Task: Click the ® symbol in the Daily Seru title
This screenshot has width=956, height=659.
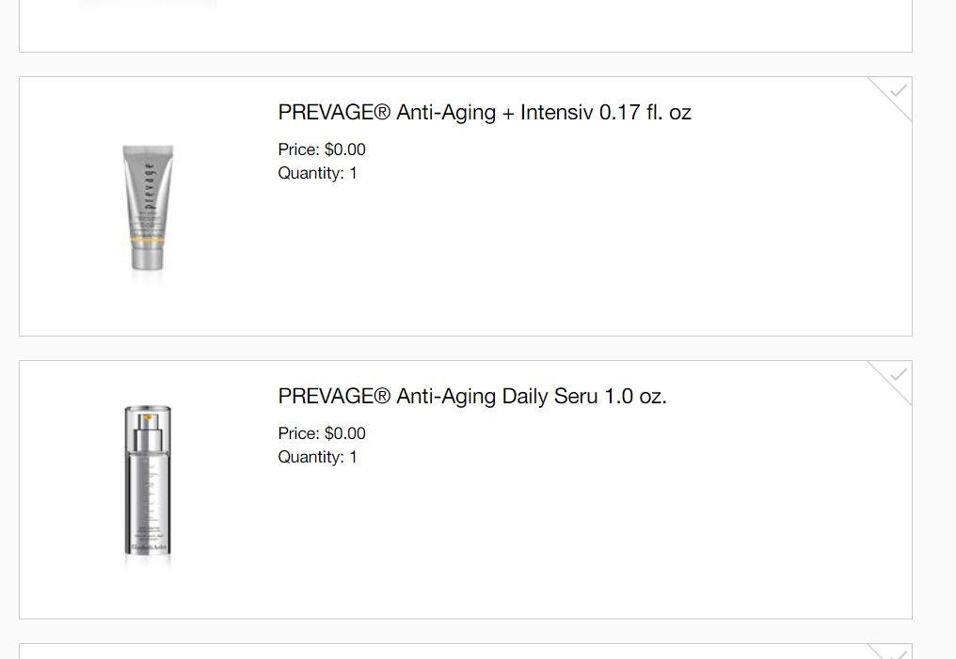Action: (382, 396)
